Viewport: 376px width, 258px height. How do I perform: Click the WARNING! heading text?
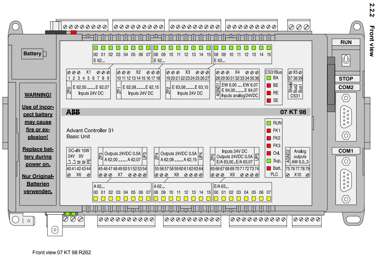click(x=38, y=95)
